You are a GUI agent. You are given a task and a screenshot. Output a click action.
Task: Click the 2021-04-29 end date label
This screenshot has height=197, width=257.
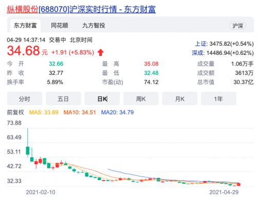click(x=224, y=192)
